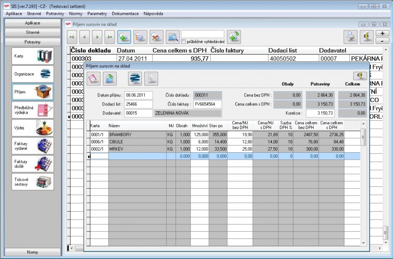Click speaker icon in receipt dialog
Image resolution: width=393 pixels, height=259 pixels.
pyautogui.click(x=360, y=76)
